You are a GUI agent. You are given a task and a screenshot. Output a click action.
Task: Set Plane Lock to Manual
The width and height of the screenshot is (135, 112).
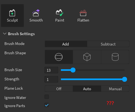(x=115, y=89)
